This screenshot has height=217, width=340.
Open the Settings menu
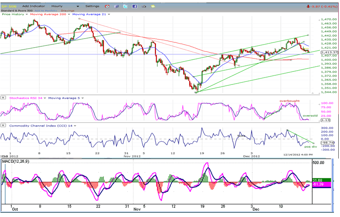[92, 6]
